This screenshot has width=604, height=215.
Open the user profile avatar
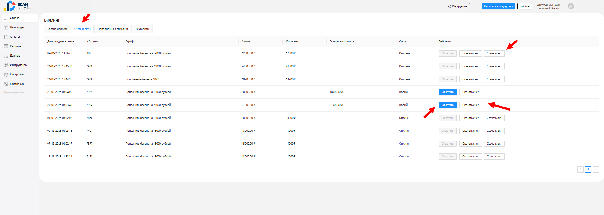(571, 6)
